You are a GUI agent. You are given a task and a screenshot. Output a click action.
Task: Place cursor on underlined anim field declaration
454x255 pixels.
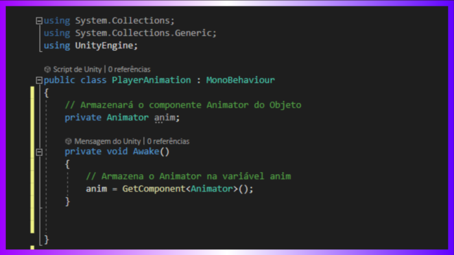click(x=165, y=118)
